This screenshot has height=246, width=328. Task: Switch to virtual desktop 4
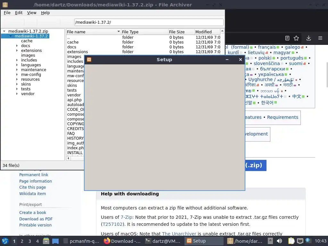(x=37, y=241)
